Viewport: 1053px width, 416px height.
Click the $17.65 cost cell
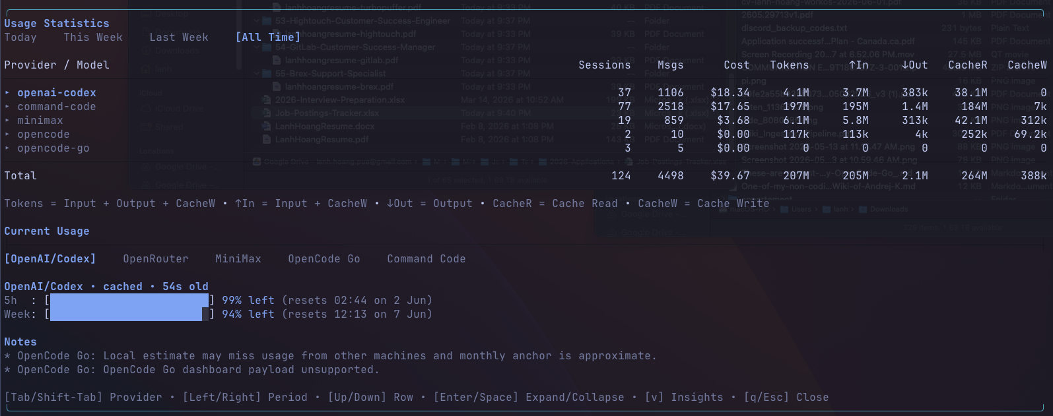click(730, 107)
